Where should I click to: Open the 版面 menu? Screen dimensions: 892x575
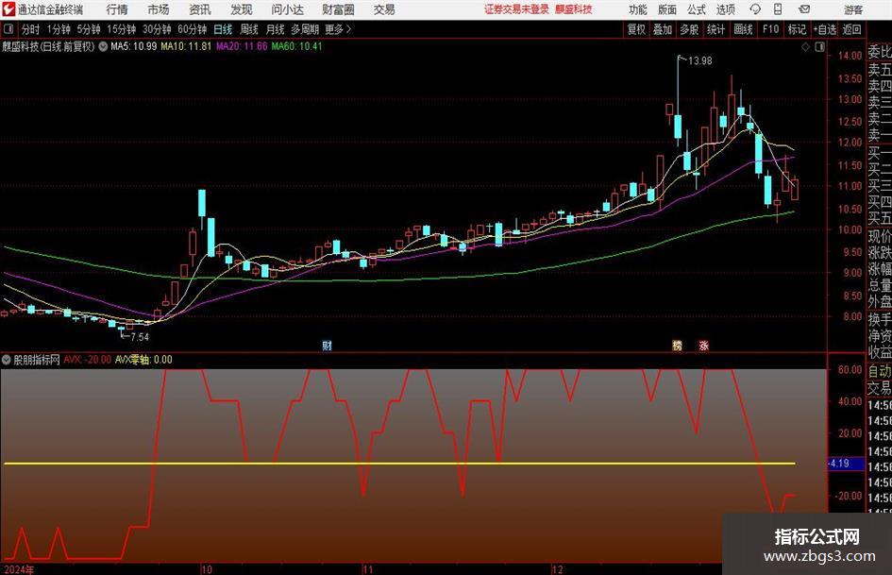click(x=666, y=9)
